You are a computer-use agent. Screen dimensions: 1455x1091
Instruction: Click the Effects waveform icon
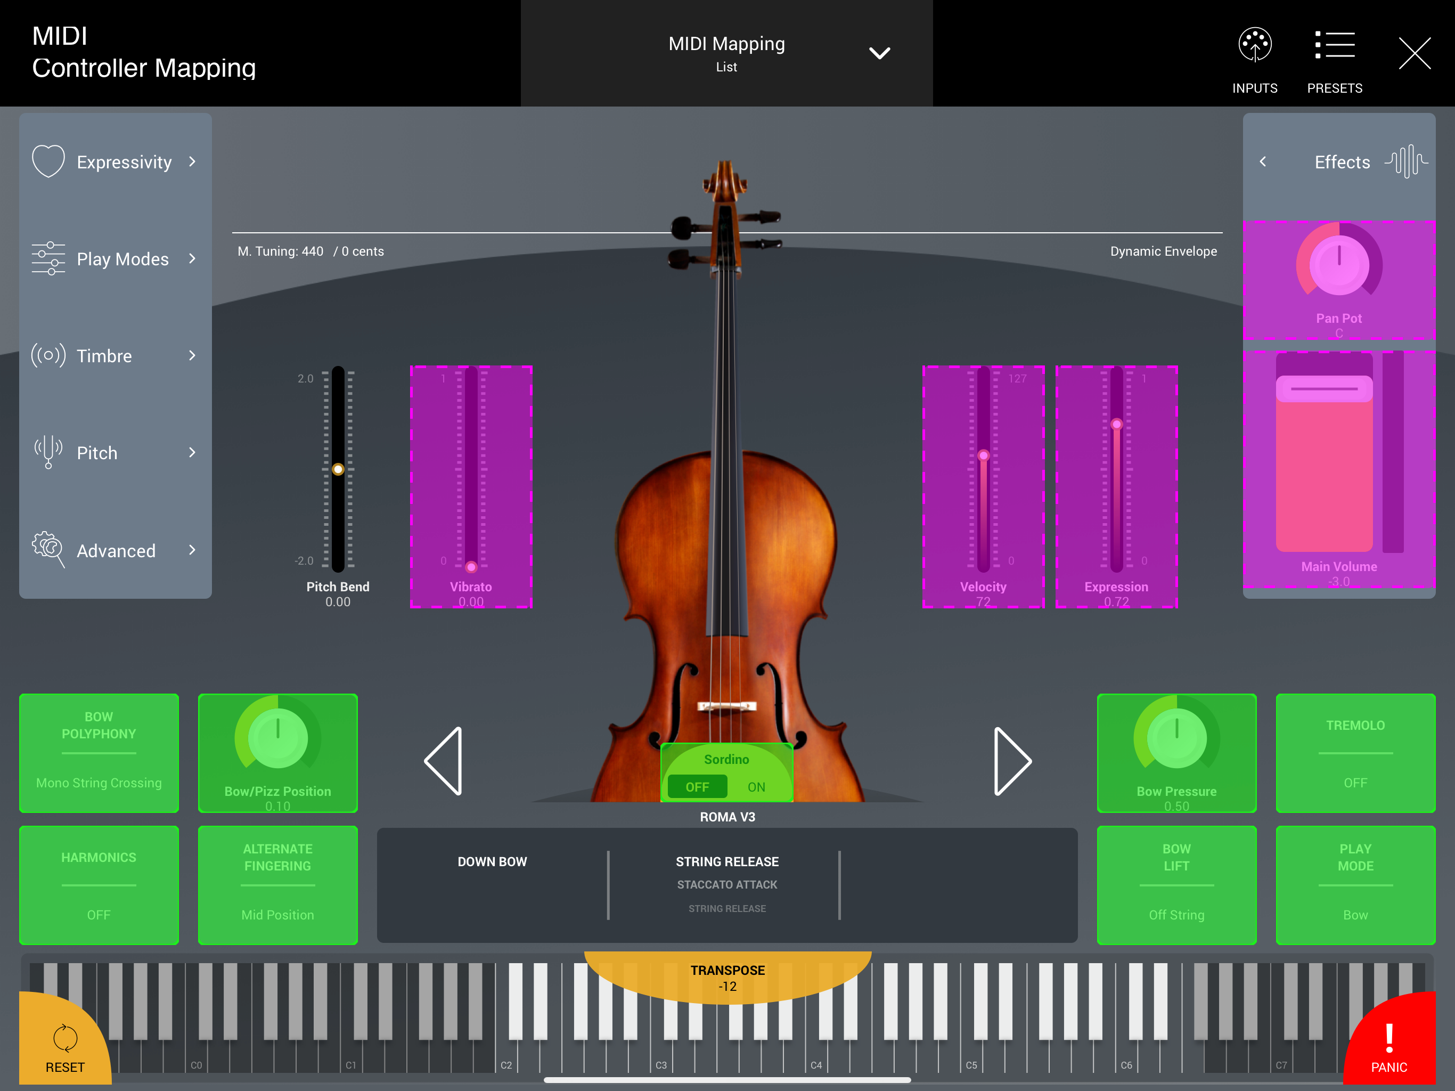(1405, 161)
